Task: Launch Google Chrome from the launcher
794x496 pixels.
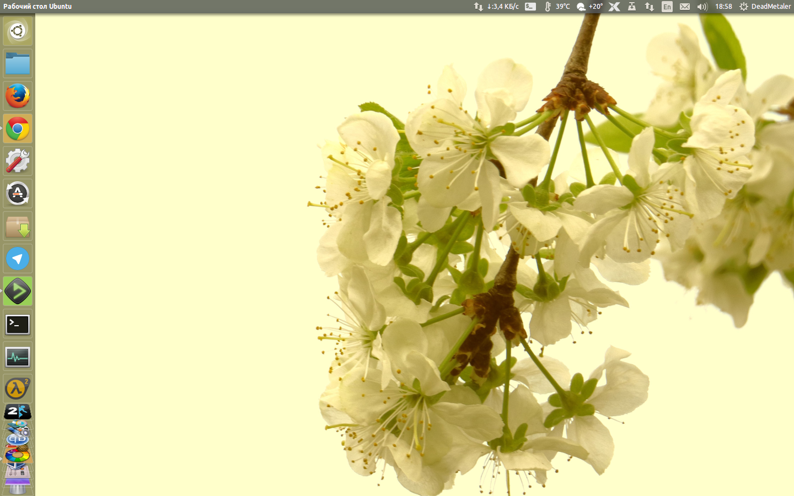Action: 18,129
